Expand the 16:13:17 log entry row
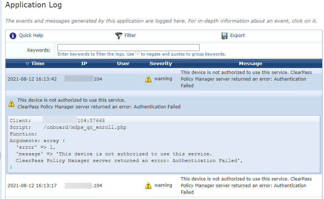The image size is (324, 199). click(32, 186)
